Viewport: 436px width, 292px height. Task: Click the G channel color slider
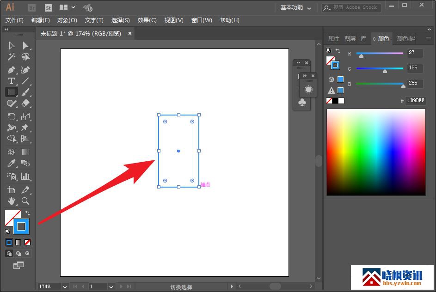pos(380,68)
